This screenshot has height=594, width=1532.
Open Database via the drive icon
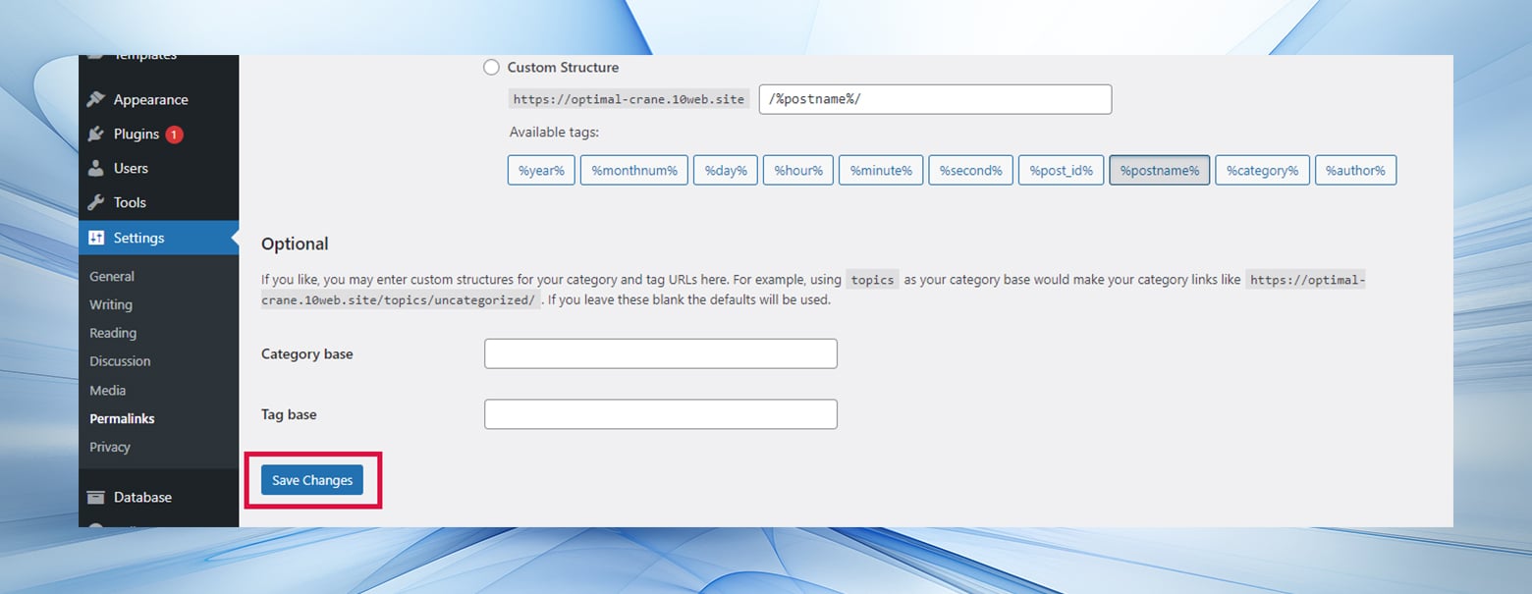coord(95,497)
